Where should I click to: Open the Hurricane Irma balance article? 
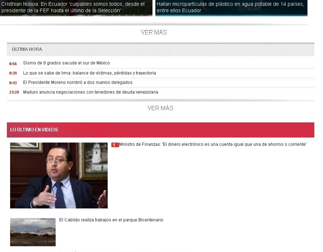(90, 73)
